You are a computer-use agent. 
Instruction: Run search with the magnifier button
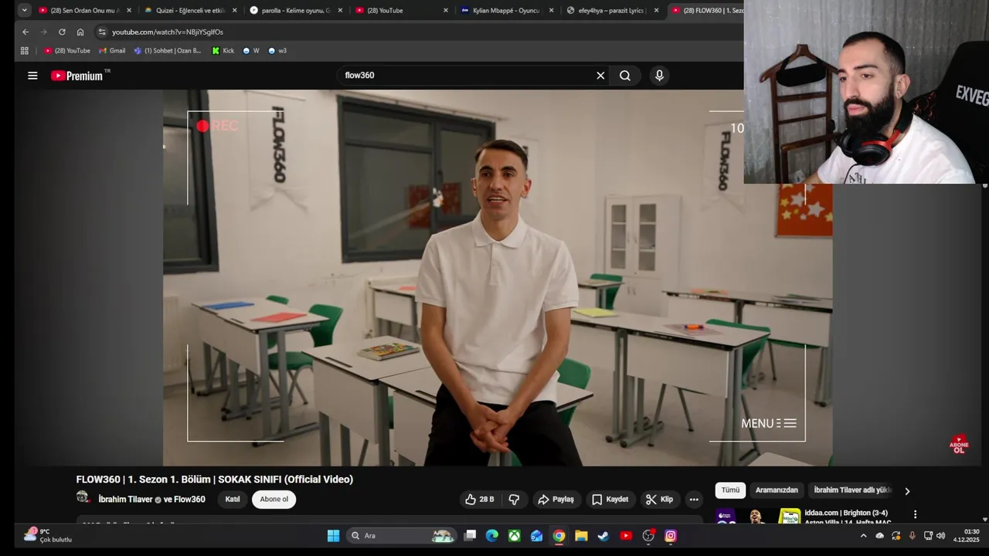click(625, 76)
